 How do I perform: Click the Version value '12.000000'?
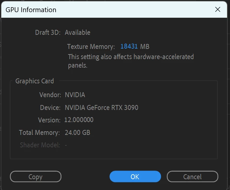(79, 120)
